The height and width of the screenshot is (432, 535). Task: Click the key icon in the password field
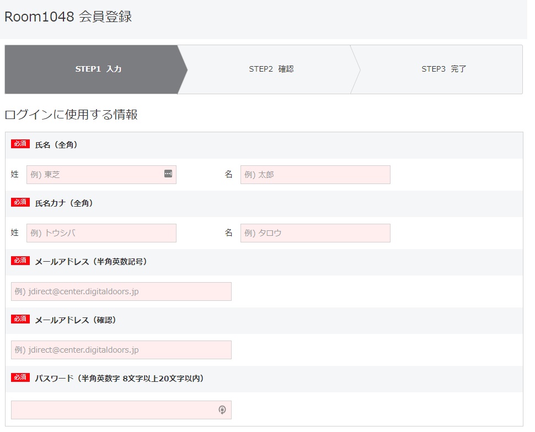click(x=222, y=409)
